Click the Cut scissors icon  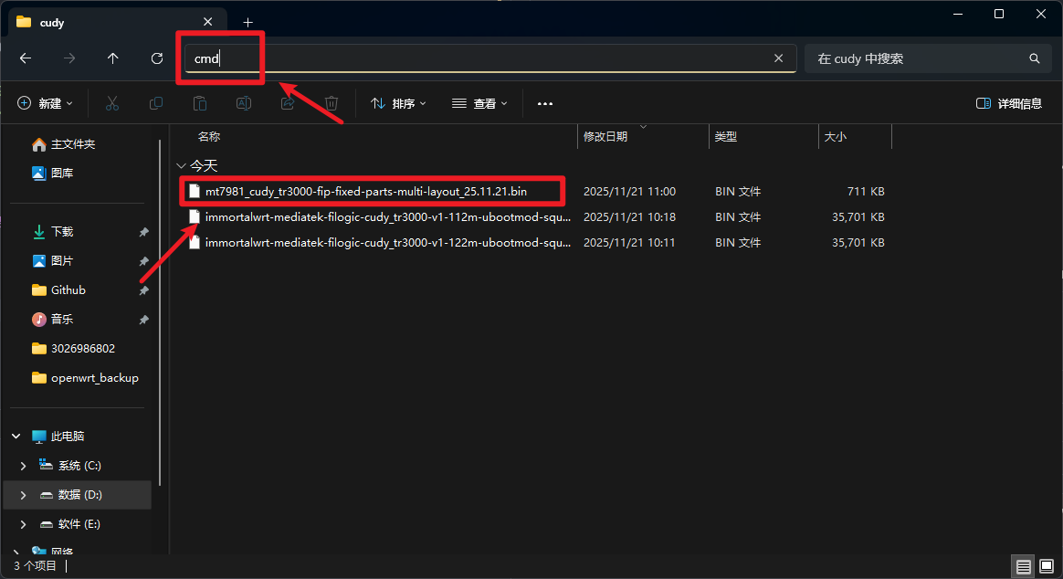(x=112, y=104)
